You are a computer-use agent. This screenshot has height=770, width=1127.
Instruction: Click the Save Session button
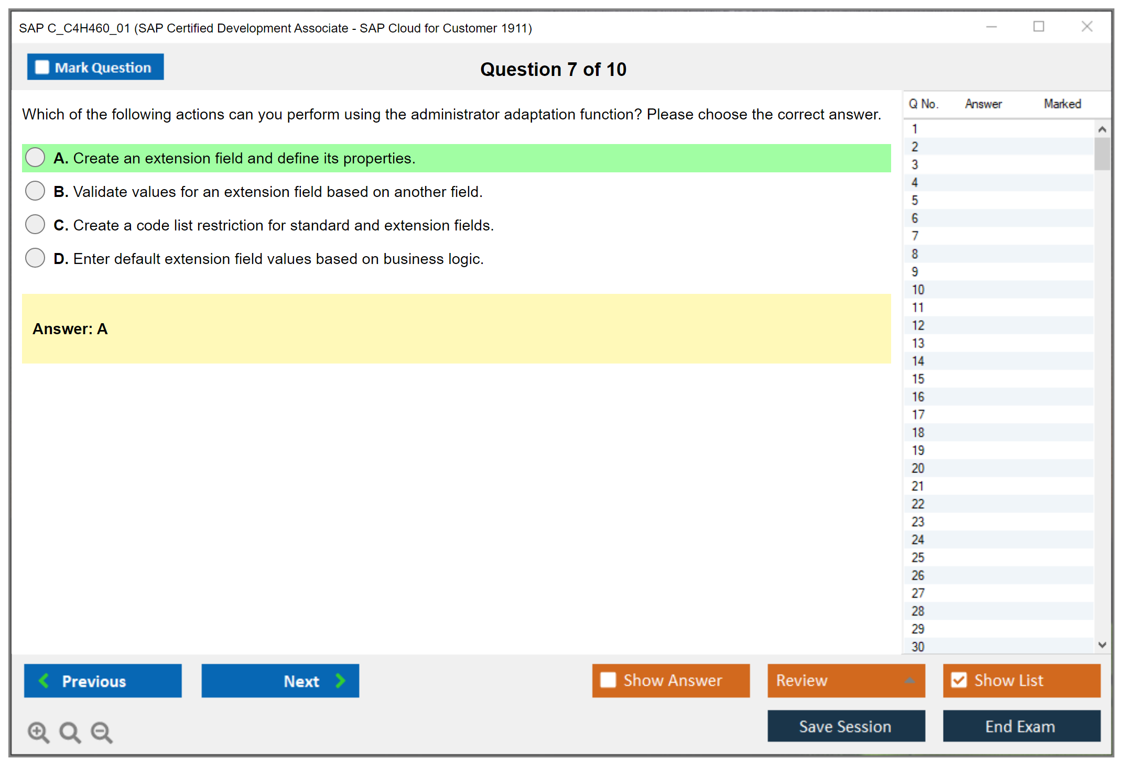pyautogui.click(x=846, y=726)
